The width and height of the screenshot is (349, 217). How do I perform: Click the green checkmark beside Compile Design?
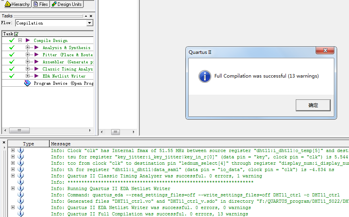(x=12, y=40)
